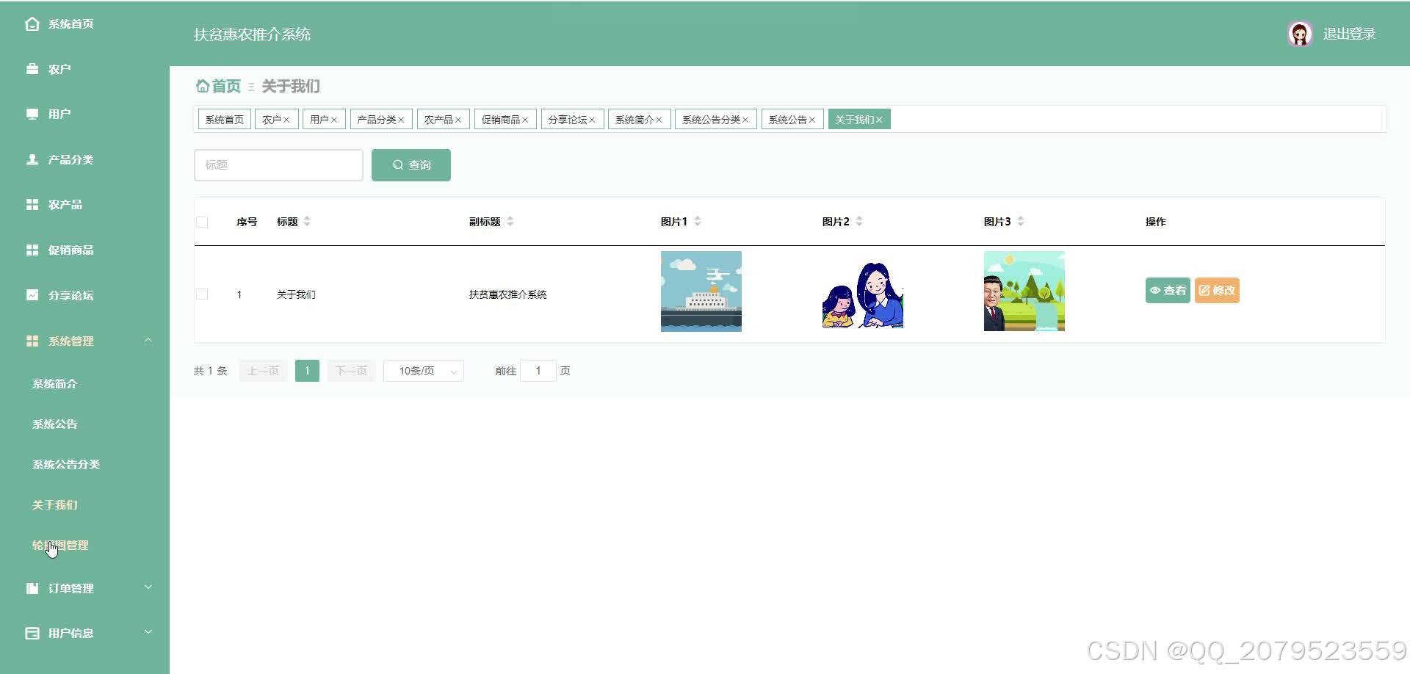Click the grid icon next to 促销商品
This screenshot has width=1410, height=674.
[32, 250]
